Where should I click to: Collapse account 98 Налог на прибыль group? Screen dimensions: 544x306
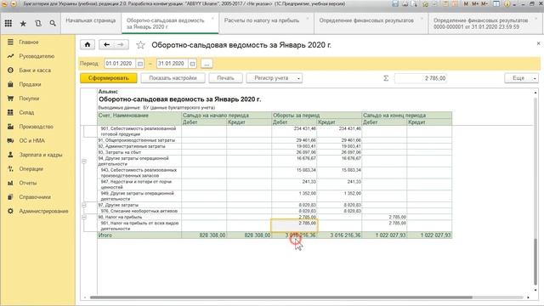(x=84, y=218)
